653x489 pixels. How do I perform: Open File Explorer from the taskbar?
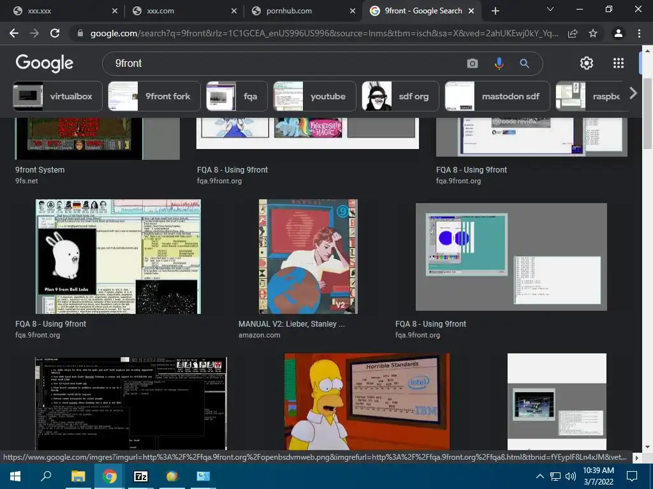point(78,476)
